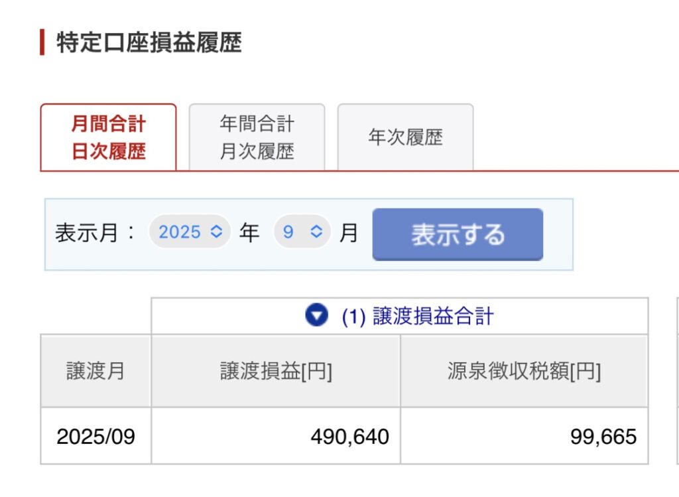This screenshot has width=679, height=497.
Task: Click the empty cell above 譲渡月
Action: tap(95, 317)
